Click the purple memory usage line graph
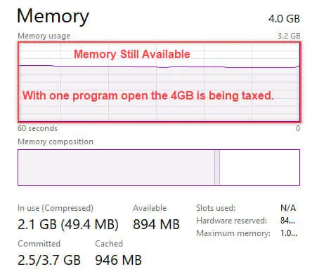 160,67
